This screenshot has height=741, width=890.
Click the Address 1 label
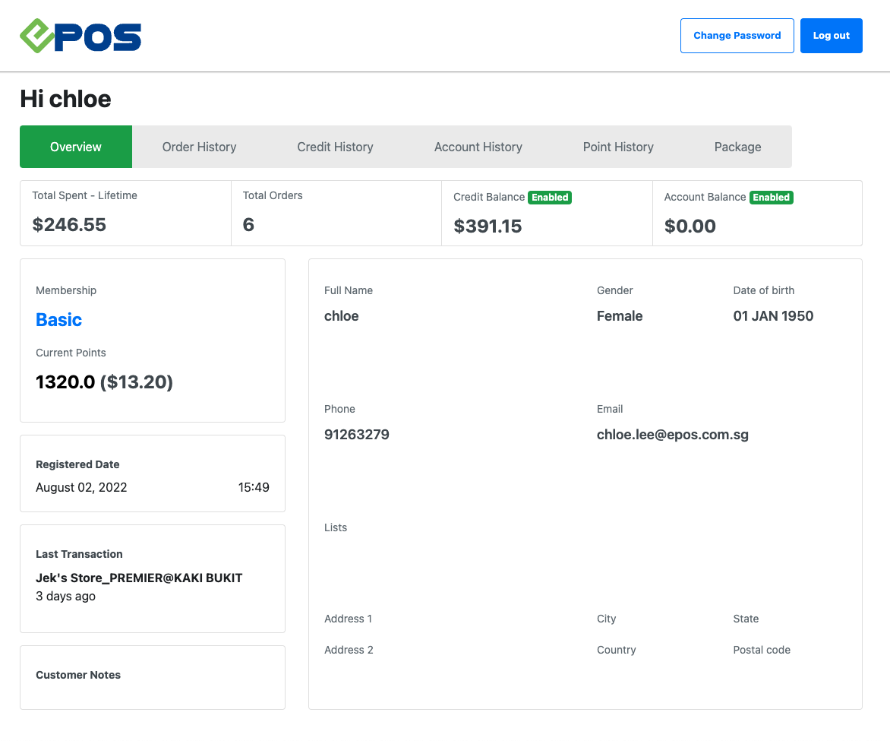tap(348, 619)
